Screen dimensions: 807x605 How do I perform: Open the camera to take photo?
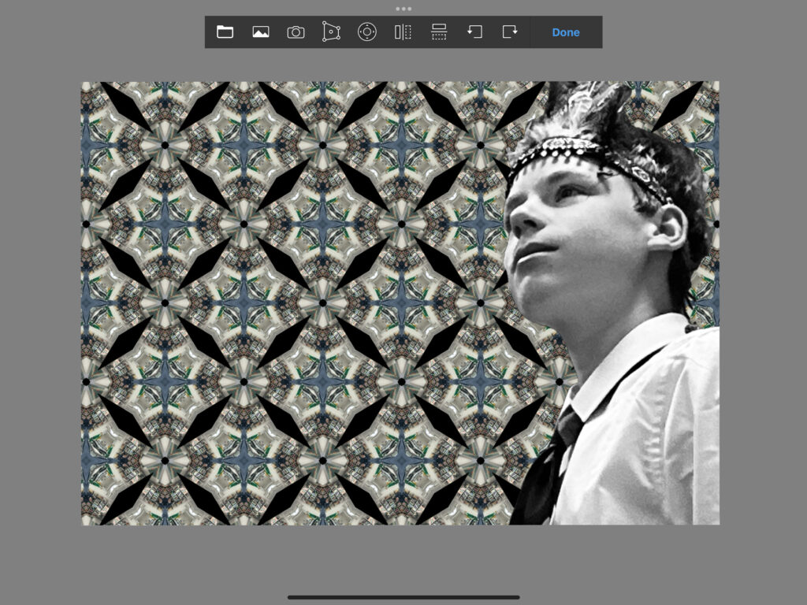[296, 32]
